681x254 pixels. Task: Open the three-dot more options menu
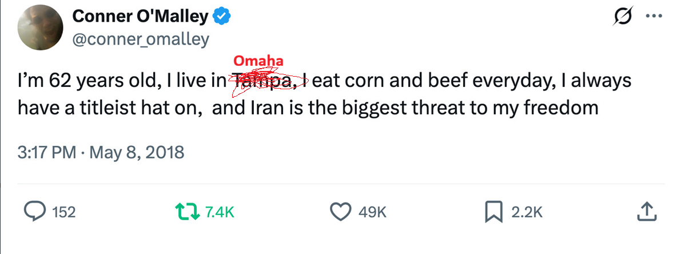(653, 17)
